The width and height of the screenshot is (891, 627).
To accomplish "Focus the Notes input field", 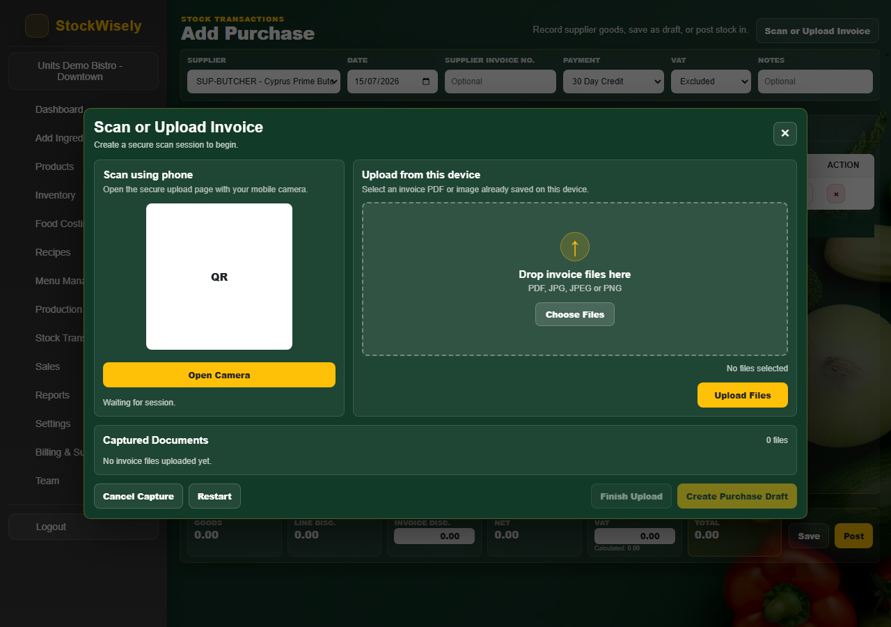I will [x=815, y=82].
